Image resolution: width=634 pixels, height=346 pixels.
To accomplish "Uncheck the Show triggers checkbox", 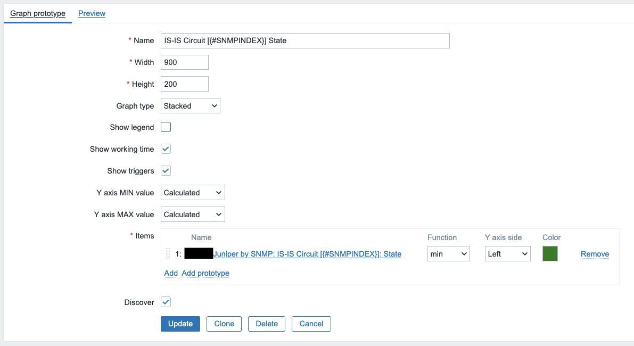I will (166, 170).
